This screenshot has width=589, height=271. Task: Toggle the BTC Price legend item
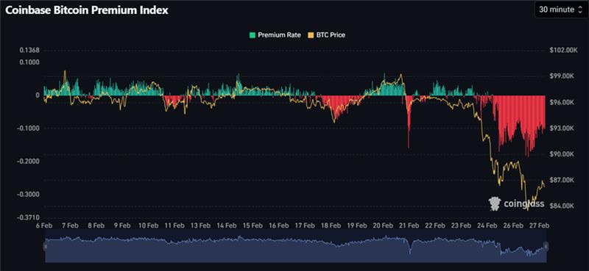click(x=326, y=35)
